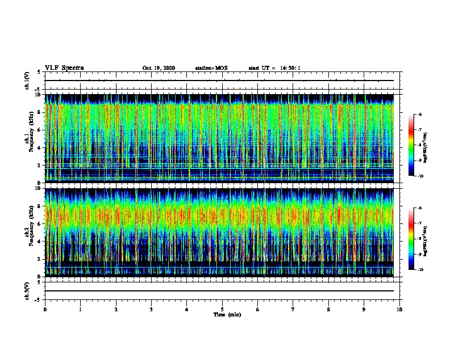Viewport: 450px width, 347px height.
Task: Click time axis tick label "3"
Action: click(151, 310)
